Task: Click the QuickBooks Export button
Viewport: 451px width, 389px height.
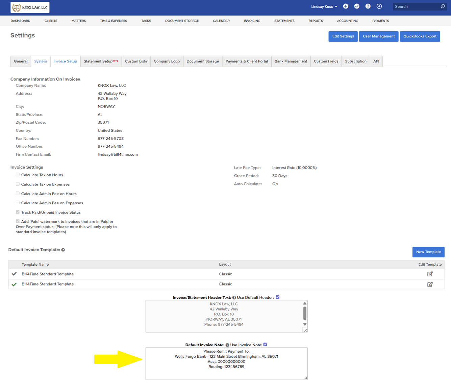Action: coord(420,36)
